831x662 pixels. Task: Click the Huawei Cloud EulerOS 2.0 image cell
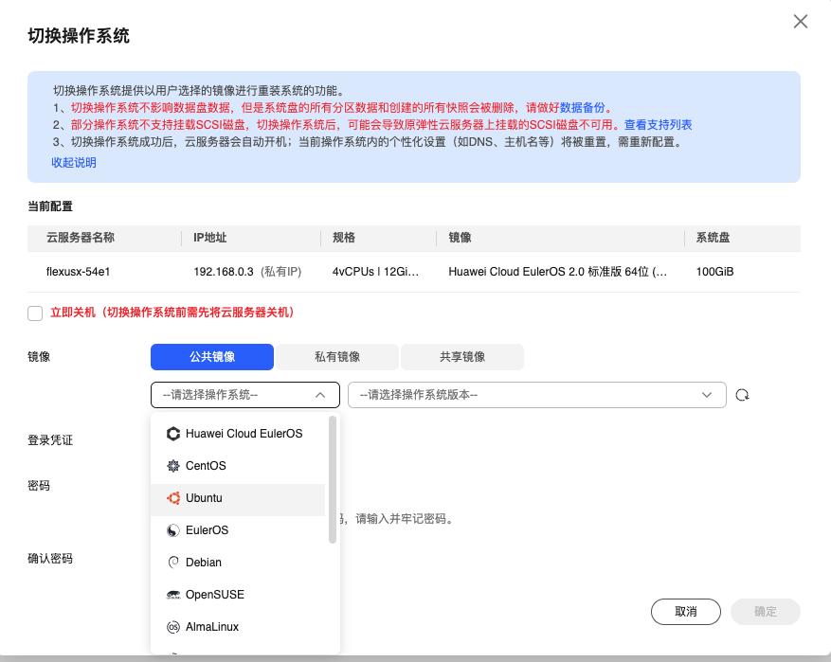tap(557, 272)
